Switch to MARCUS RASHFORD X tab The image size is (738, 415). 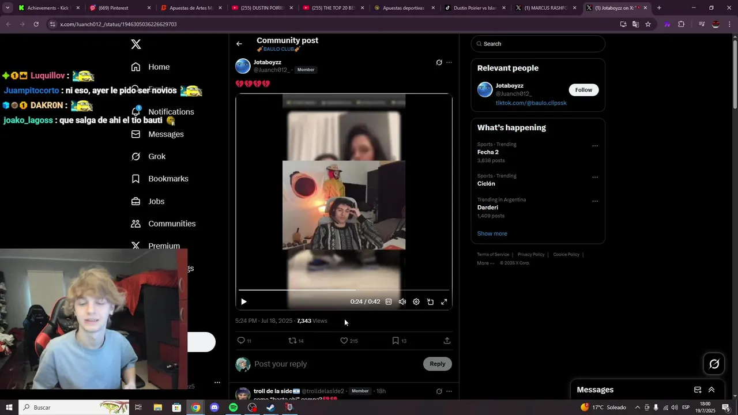tap(545, 8)
